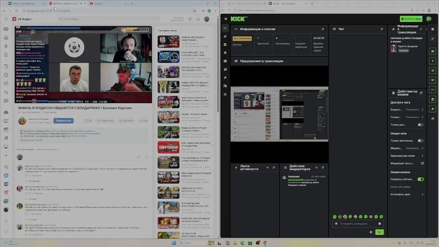The height and width of the screenshot is (247, 439).
Task: Disable Показать счетчик switch
Action: [x=421, y=179]
